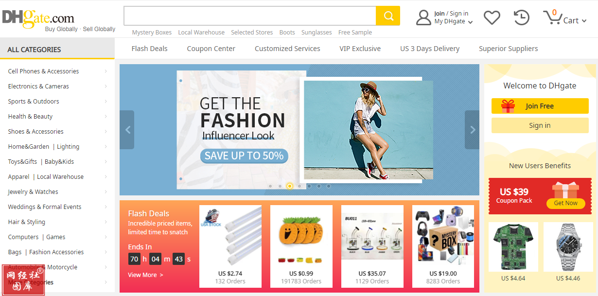Select the fourth carousel dot indicator
The image size is (598, 296).
point(299,186)
